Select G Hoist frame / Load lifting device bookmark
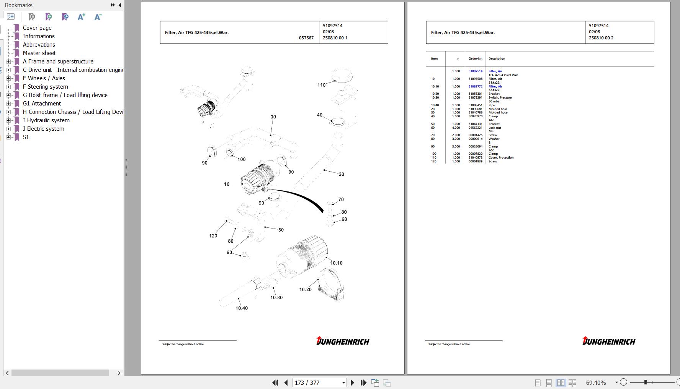 coord(65,95)
